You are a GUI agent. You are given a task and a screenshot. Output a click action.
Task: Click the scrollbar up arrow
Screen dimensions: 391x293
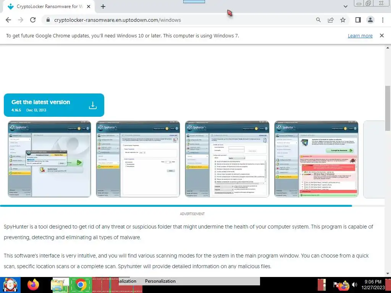[x=388, y=48]
